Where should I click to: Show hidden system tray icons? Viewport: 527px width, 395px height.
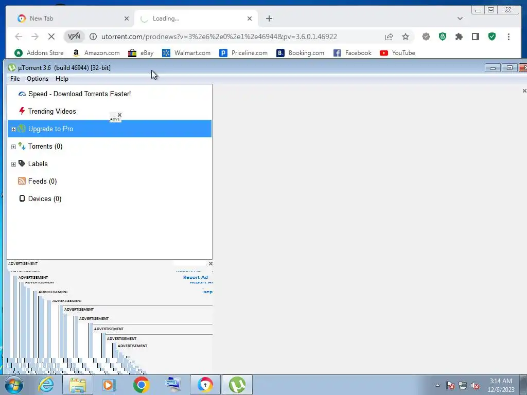point(437,385)
